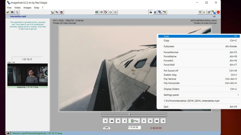This screenshot has width=241, height=135.
Task: Click the briefcase icon in the toolbar
Action: click(12, 12)
